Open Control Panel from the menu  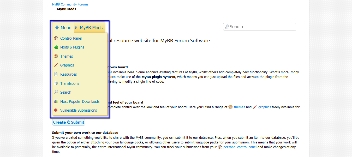tap(71, 38)
